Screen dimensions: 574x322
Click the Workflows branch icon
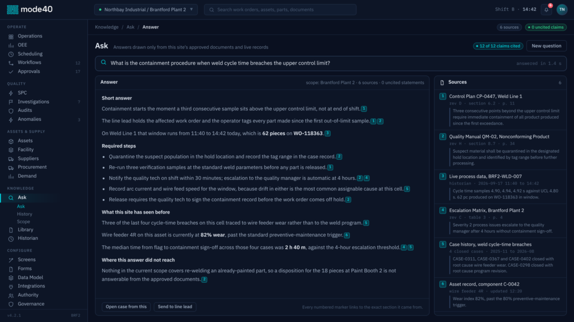[11, 63]
